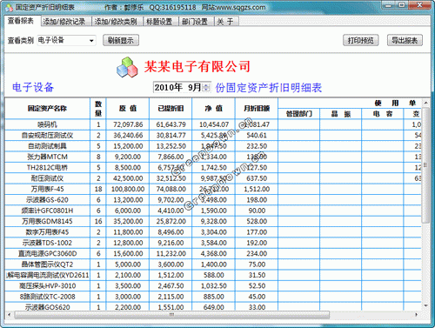Switch to the 添加/修改类别 tab

tap(116, 22)
